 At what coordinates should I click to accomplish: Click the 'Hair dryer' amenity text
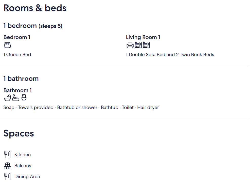tap(148, 108)
